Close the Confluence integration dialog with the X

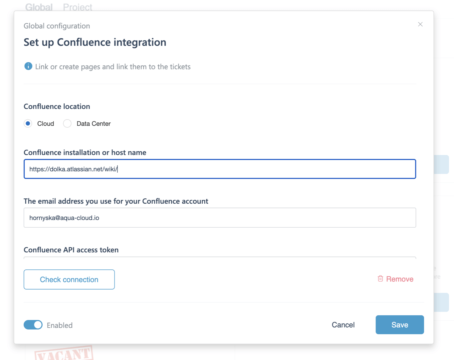pyautogui.click(x=420, y=24)
